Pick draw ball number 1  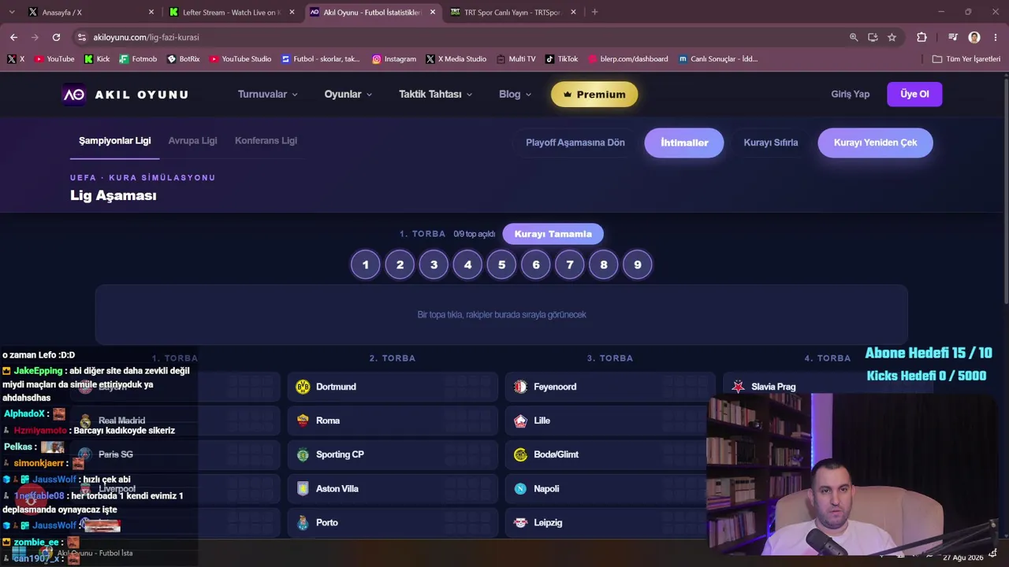[365, 265]
